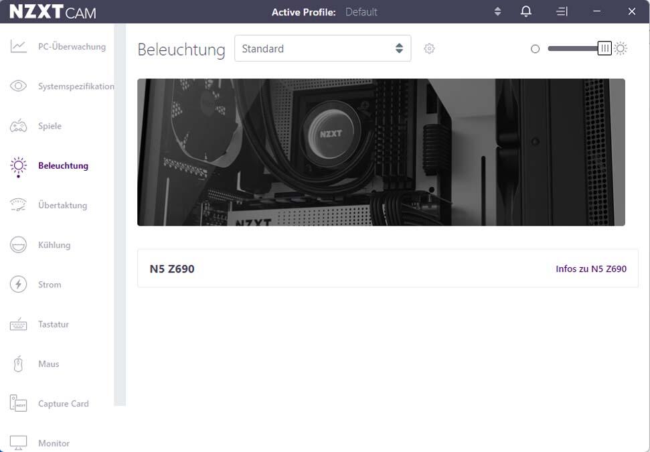Click the low brightness circle icon

pos(535,49)
